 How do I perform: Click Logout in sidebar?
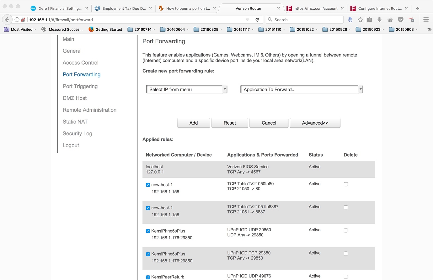tap(71, 145)
